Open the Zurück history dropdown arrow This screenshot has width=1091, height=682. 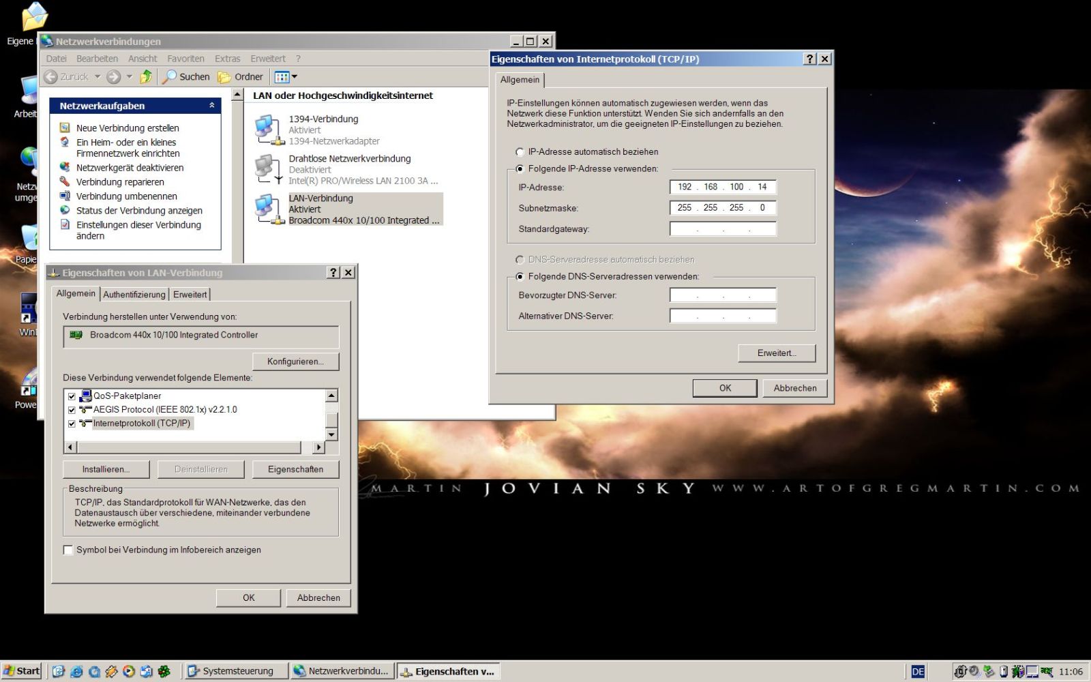tap(98, 77)
